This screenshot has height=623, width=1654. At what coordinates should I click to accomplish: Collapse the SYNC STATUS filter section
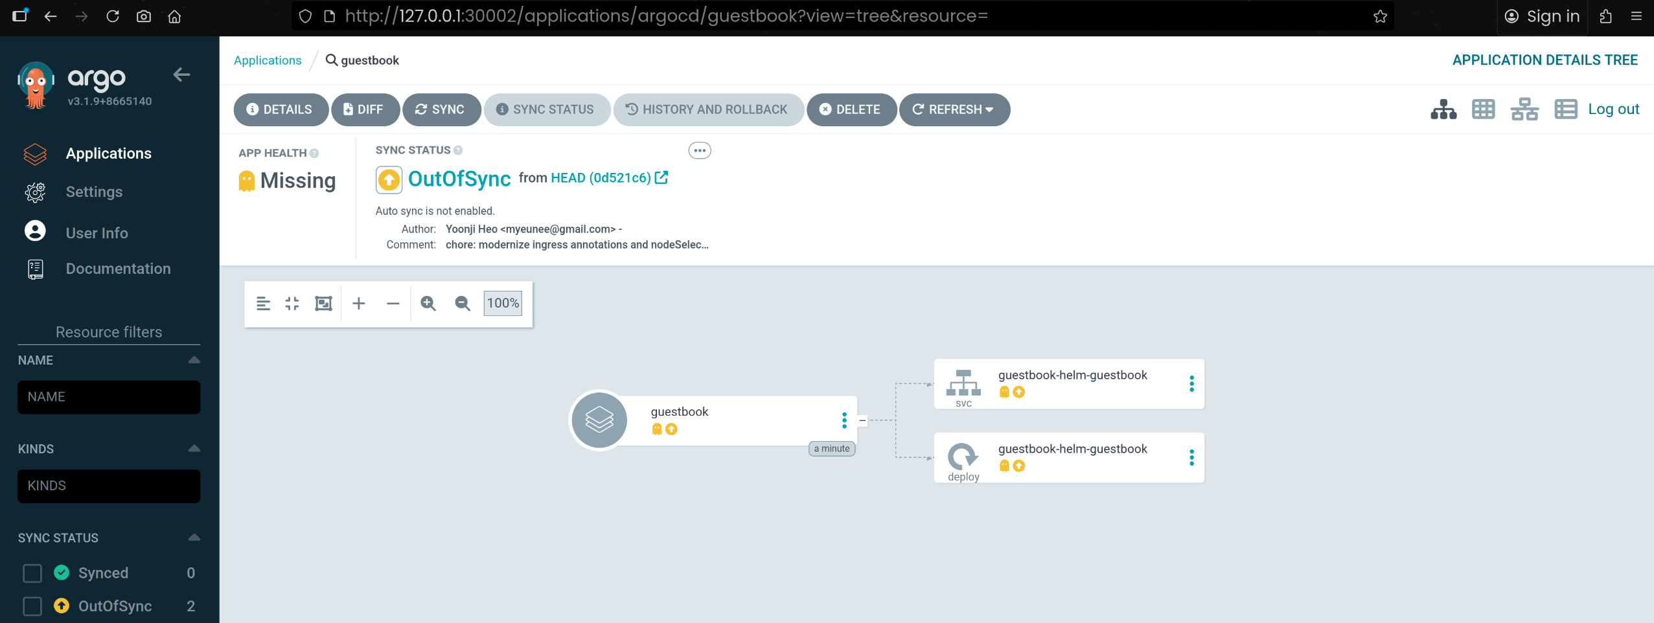[194, 538]
